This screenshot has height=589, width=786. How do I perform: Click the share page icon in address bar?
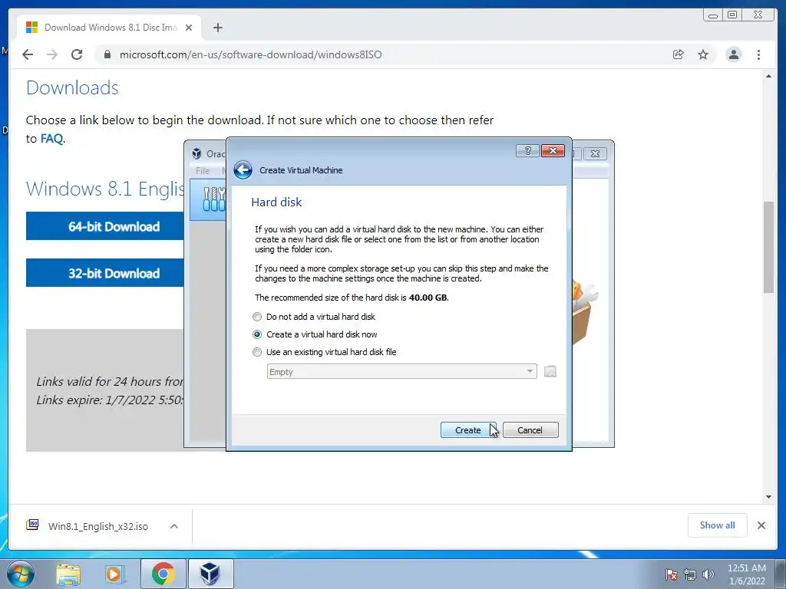(x=679, y=54)
